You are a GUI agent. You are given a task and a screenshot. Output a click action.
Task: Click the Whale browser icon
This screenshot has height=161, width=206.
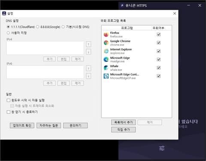pos(106,68)
